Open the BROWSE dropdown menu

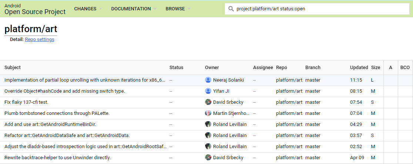(178, 9)
